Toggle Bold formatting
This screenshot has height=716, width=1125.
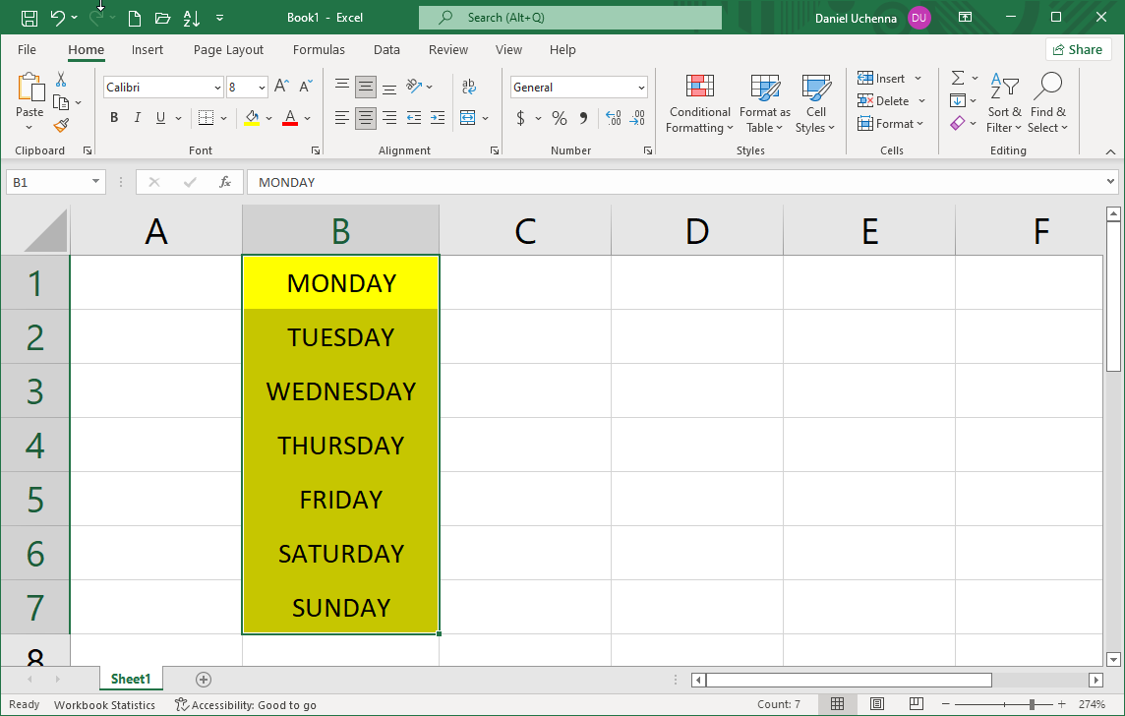click(x=114, y=118)
